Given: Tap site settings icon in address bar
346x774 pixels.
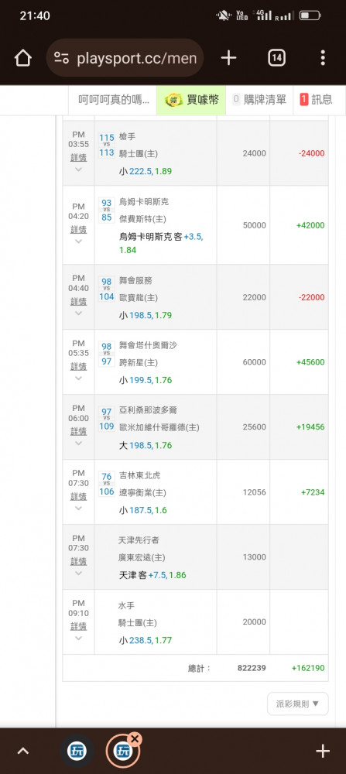Looking at the screenshot, I should click(62, 58).
